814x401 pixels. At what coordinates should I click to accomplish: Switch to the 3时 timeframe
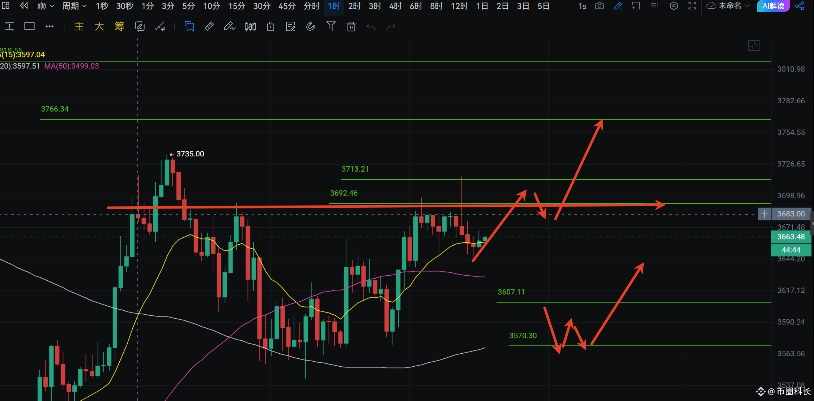375,6
